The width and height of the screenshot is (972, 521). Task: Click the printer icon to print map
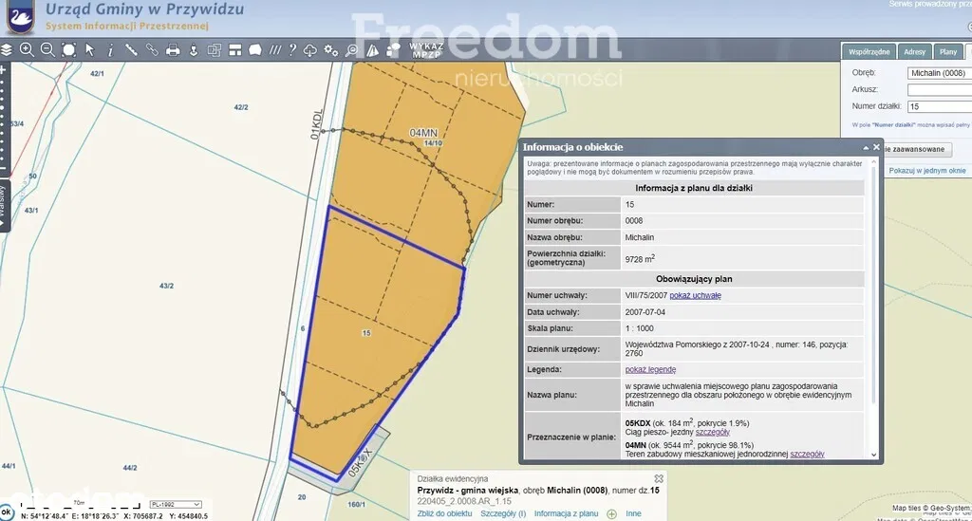coord(173,49)
